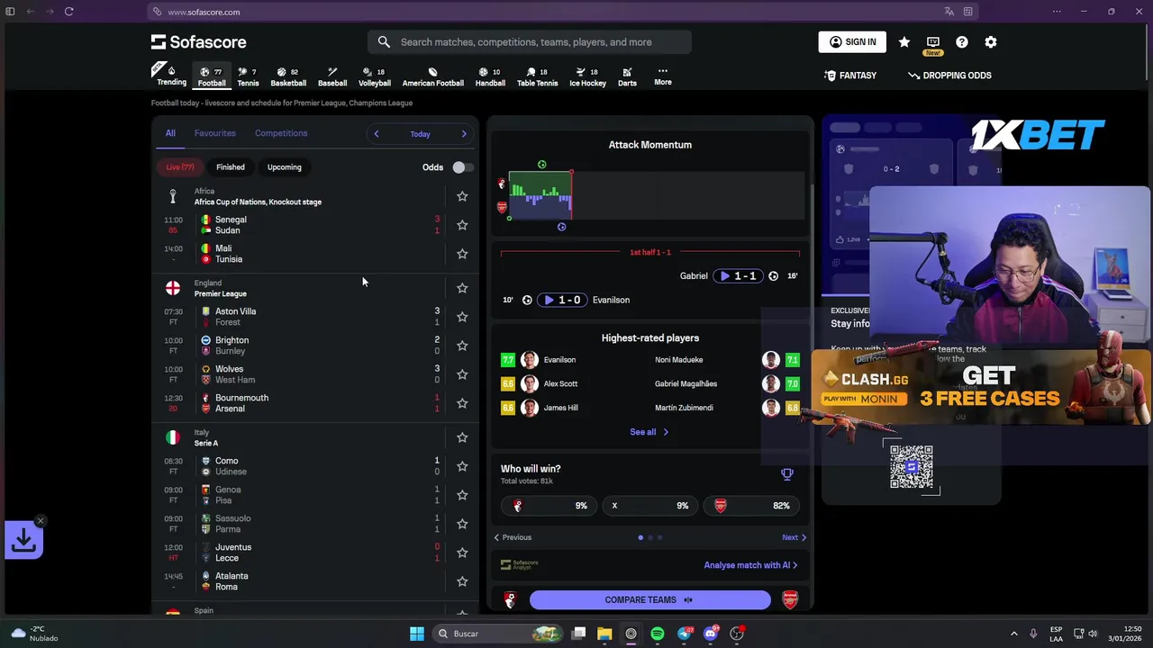Open the Tennis sport icon
1153x648 pixels.
coord(248,77)
